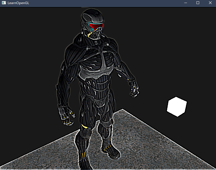Click the LearnOpenGL application icon in title bar

[4, 3]
